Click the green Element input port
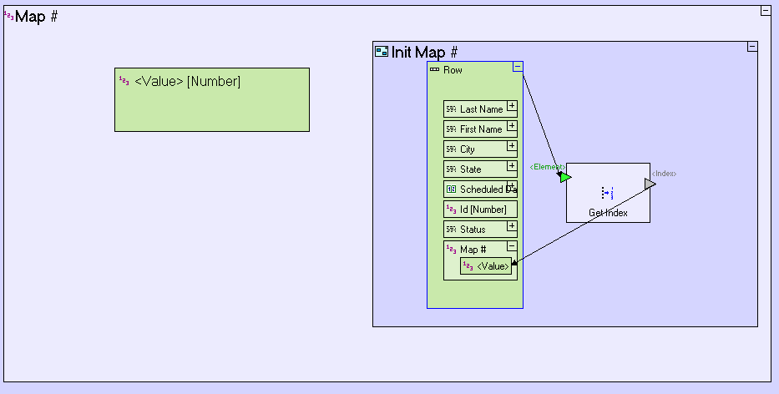The width and height of the screenshot is (779, 394). coord(565,177)
